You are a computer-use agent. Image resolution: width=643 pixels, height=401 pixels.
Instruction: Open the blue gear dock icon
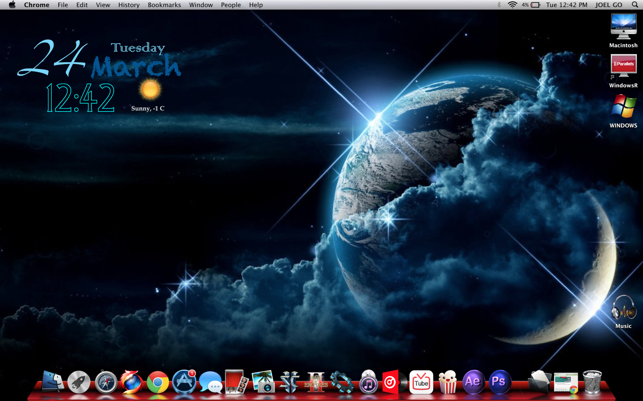tap(342, 382)
